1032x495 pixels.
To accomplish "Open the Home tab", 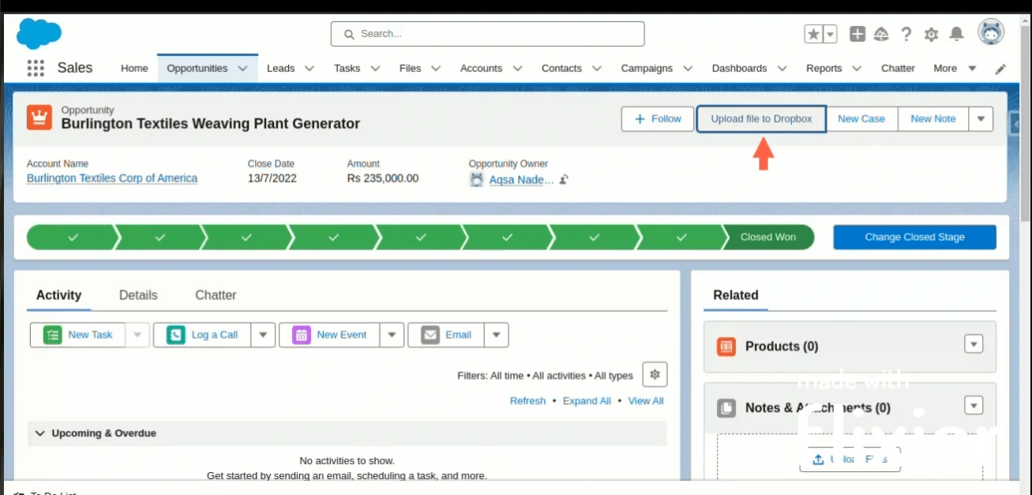I will coord(134,68).
